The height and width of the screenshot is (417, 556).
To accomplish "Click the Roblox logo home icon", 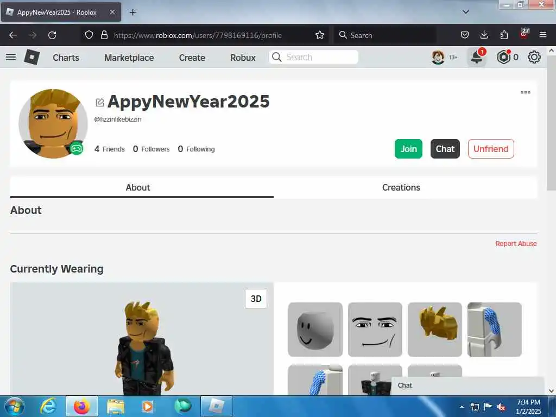I will (31, 57).
